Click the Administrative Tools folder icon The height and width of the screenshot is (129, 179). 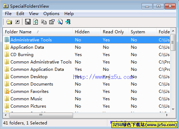(x=7, y=40)
